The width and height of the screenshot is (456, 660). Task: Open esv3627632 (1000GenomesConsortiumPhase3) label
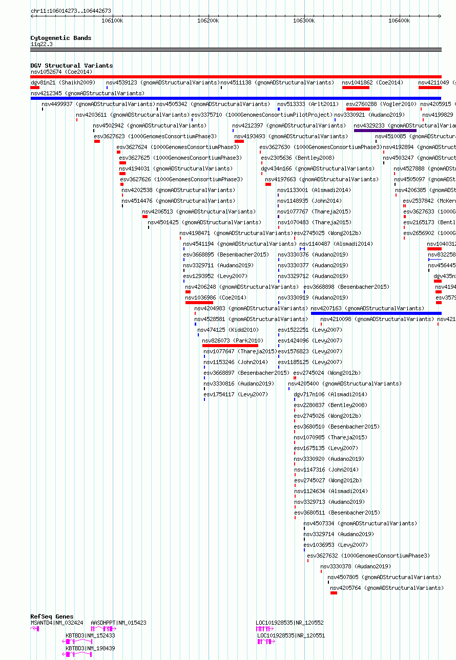point(368,556)
